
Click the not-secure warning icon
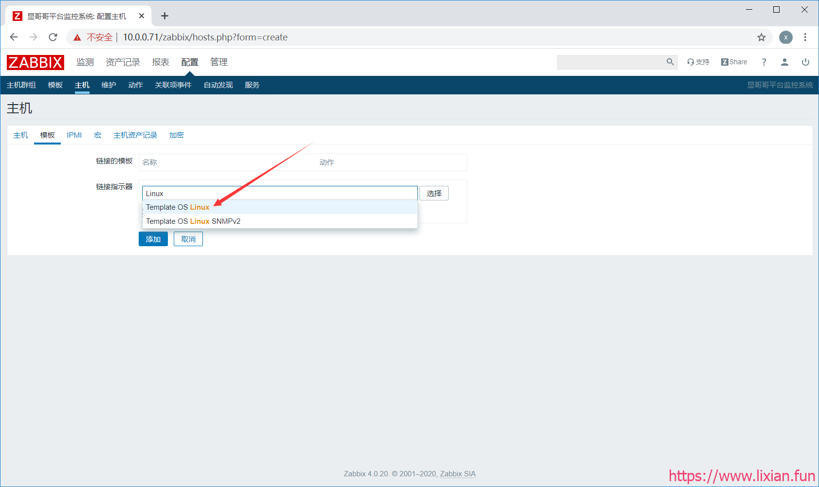(x=77, y=37)
